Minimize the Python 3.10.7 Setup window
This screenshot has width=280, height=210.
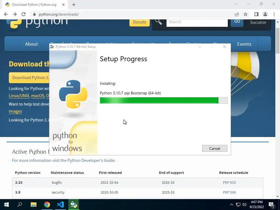point(200,47)
